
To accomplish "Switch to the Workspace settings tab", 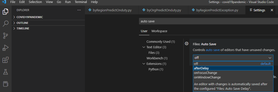I will tap(159, 31).
